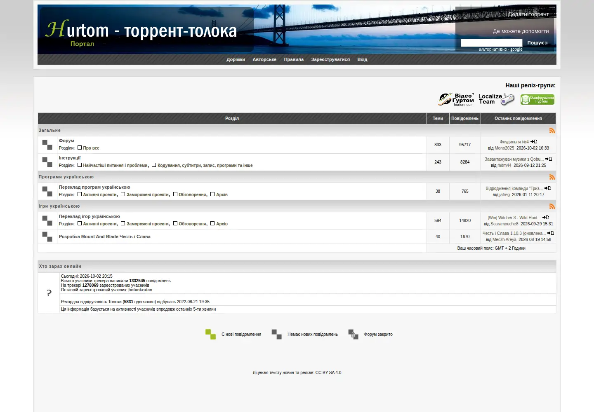Image resolution: width=594 pixels, height=412 pixels.
Task: Focus the search input field
Action: point(492,43)
